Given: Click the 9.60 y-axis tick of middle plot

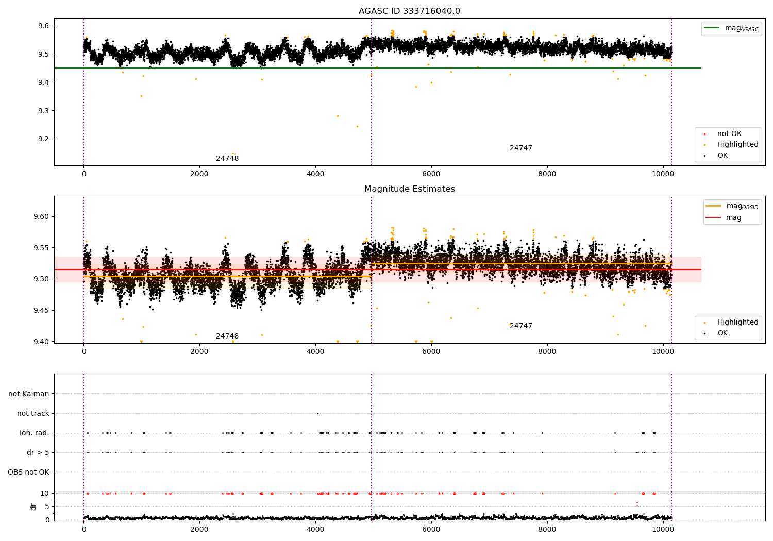Looking at the screenshot, I should (x=42, y=217).
